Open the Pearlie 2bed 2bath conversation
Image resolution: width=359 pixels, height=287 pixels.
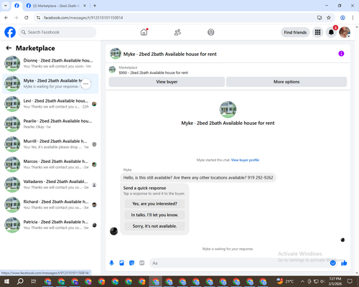(50, 124)
